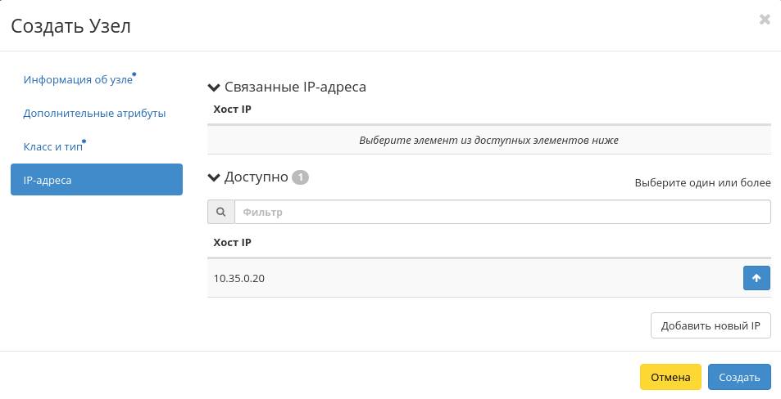Close the Создать Узел dialog

tap(765, 20)
